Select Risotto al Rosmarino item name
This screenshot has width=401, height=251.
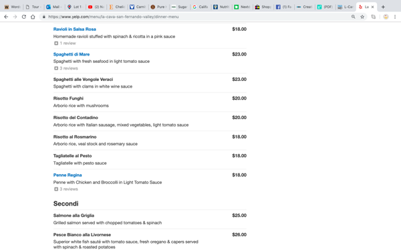75,137
